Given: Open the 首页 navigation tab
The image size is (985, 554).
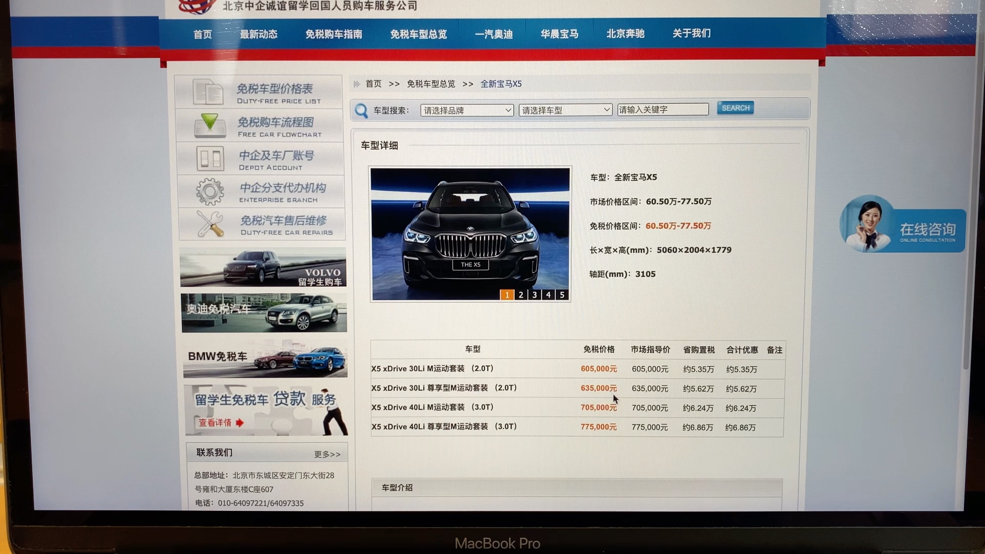Looking at the screenshot, I should click(202, 34).
